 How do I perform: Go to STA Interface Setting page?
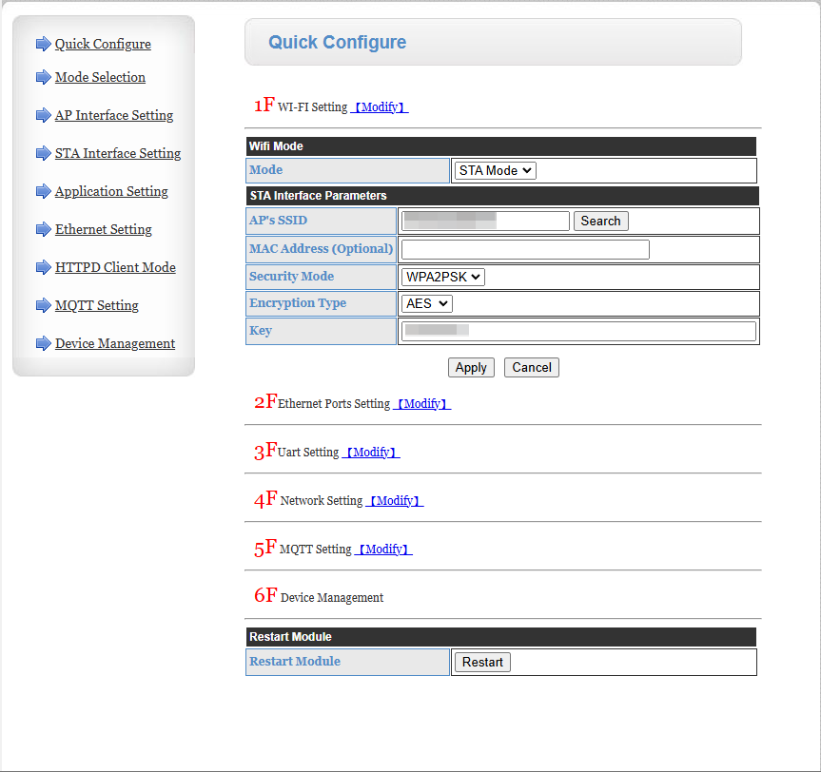[118, 153]
